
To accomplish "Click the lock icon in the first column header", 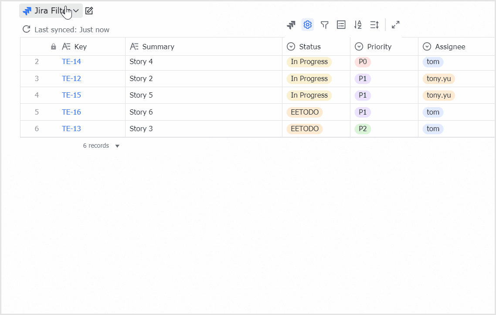I will (x=53, y=46).
